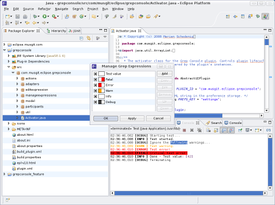Click Link with Editor icon
The width and height of the screenshot is (275, 205).
click(89, 38)
